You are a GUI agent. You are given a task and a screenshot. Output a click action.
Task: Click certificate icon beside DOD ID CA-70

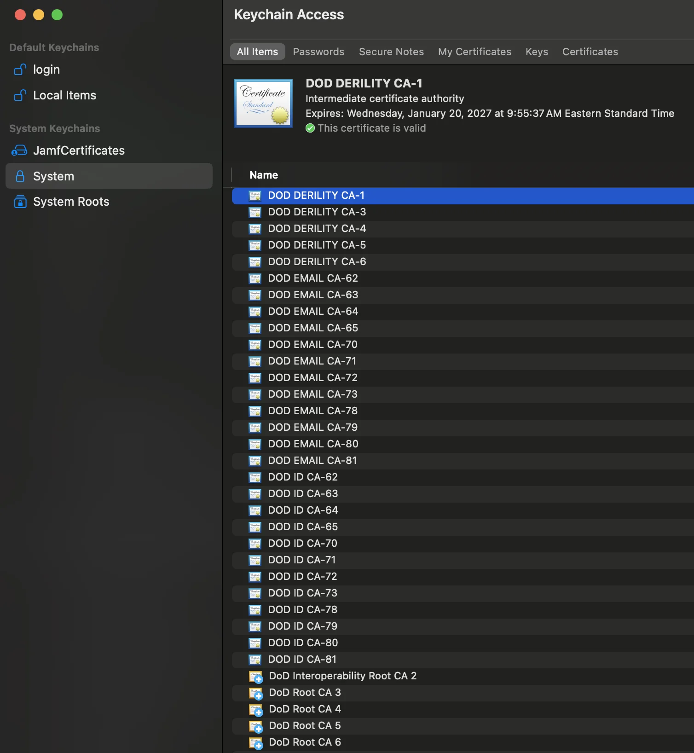(255, 544)
